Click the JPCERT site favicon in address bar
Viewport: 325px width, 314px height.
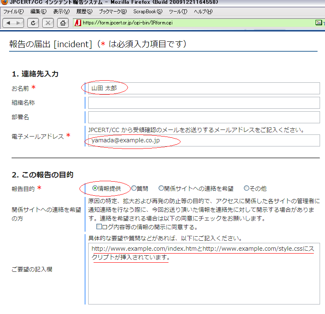click(x=78, y=23)
